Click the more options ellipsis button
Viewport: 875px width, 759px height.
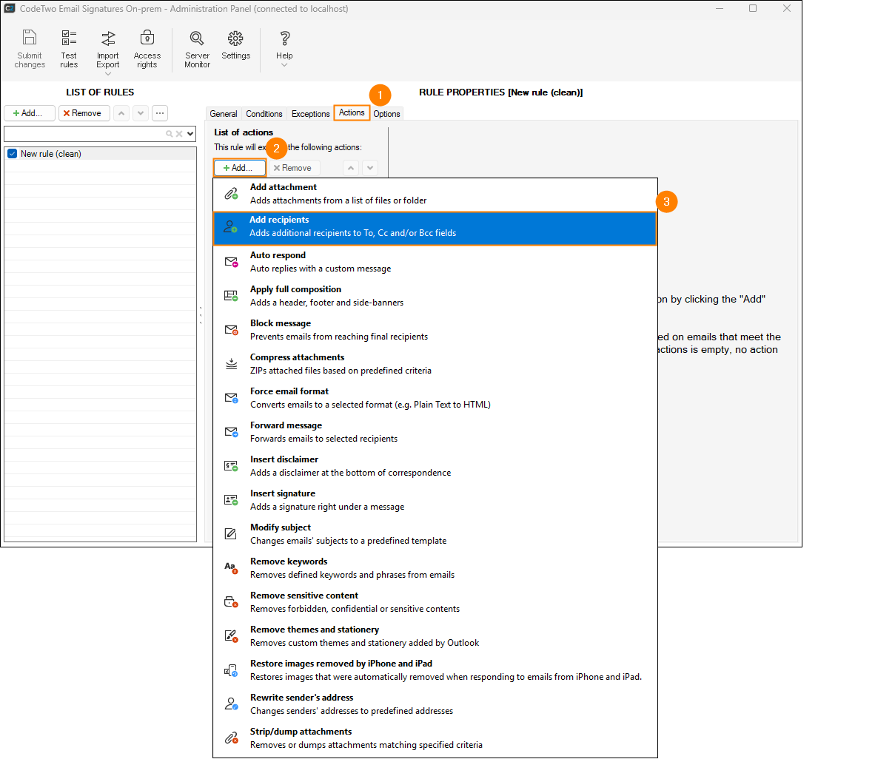tap(160, 113)
